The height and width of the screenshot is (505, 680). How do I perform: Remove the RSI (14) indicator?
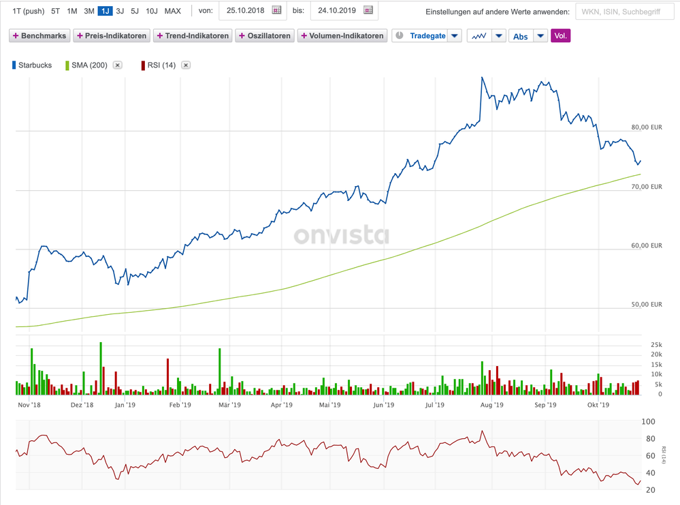click(186, 65)
